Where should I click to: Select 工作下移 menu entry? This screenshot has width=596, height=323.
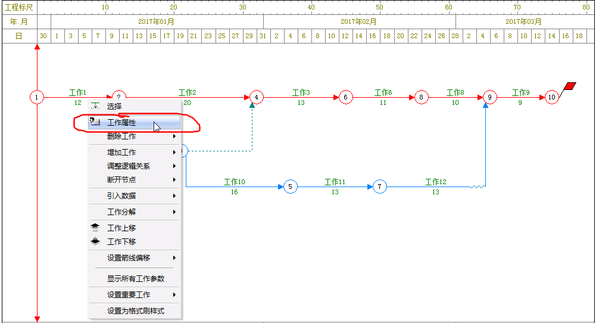(x=134, y=241)
